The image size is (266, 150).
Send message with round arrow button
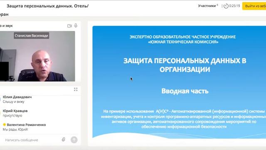74,140
